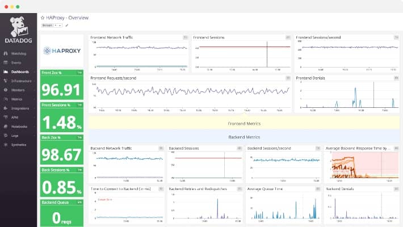Image resolution: width=403 pixels, height=227 pixels.
Task: Open Watchdog via its binoculars icon
Action: tap(6, 53)
